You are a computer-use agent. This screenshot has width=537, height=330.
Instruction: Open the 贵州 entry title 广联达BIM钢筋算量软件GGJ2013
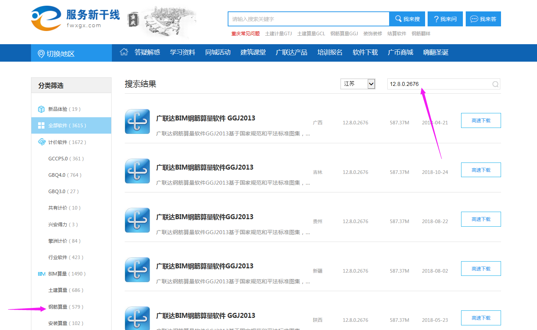pos(205,217)
